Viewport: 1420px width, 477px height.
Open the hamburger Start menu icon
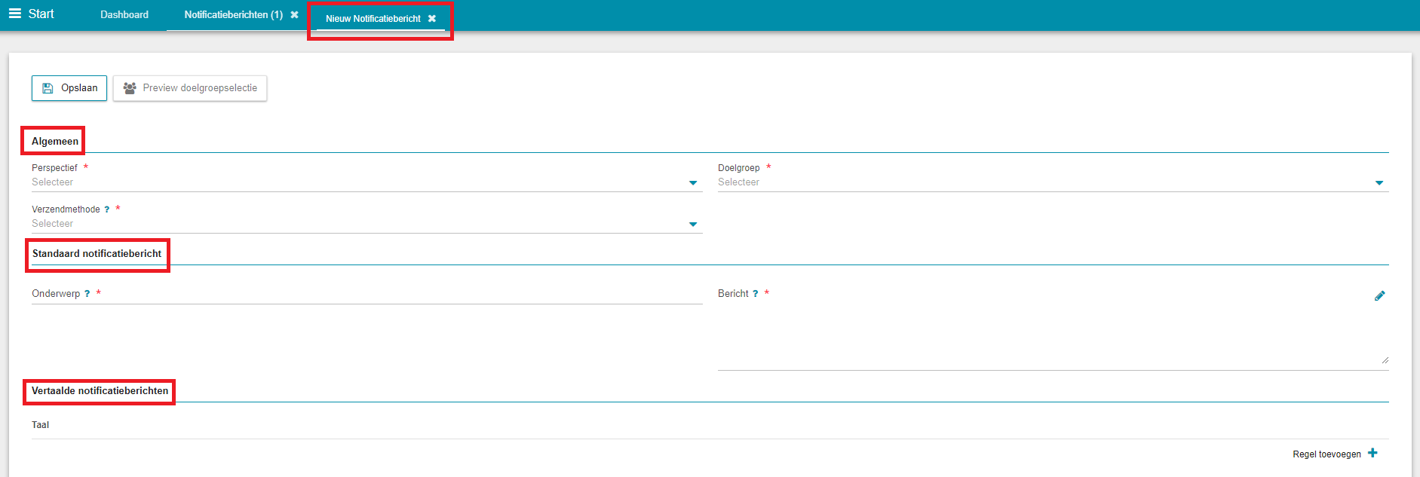(14, 14)
